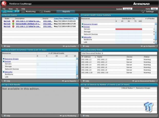Click the Log out button
This screenshot has width=159, height=118.
coord(127,9)
